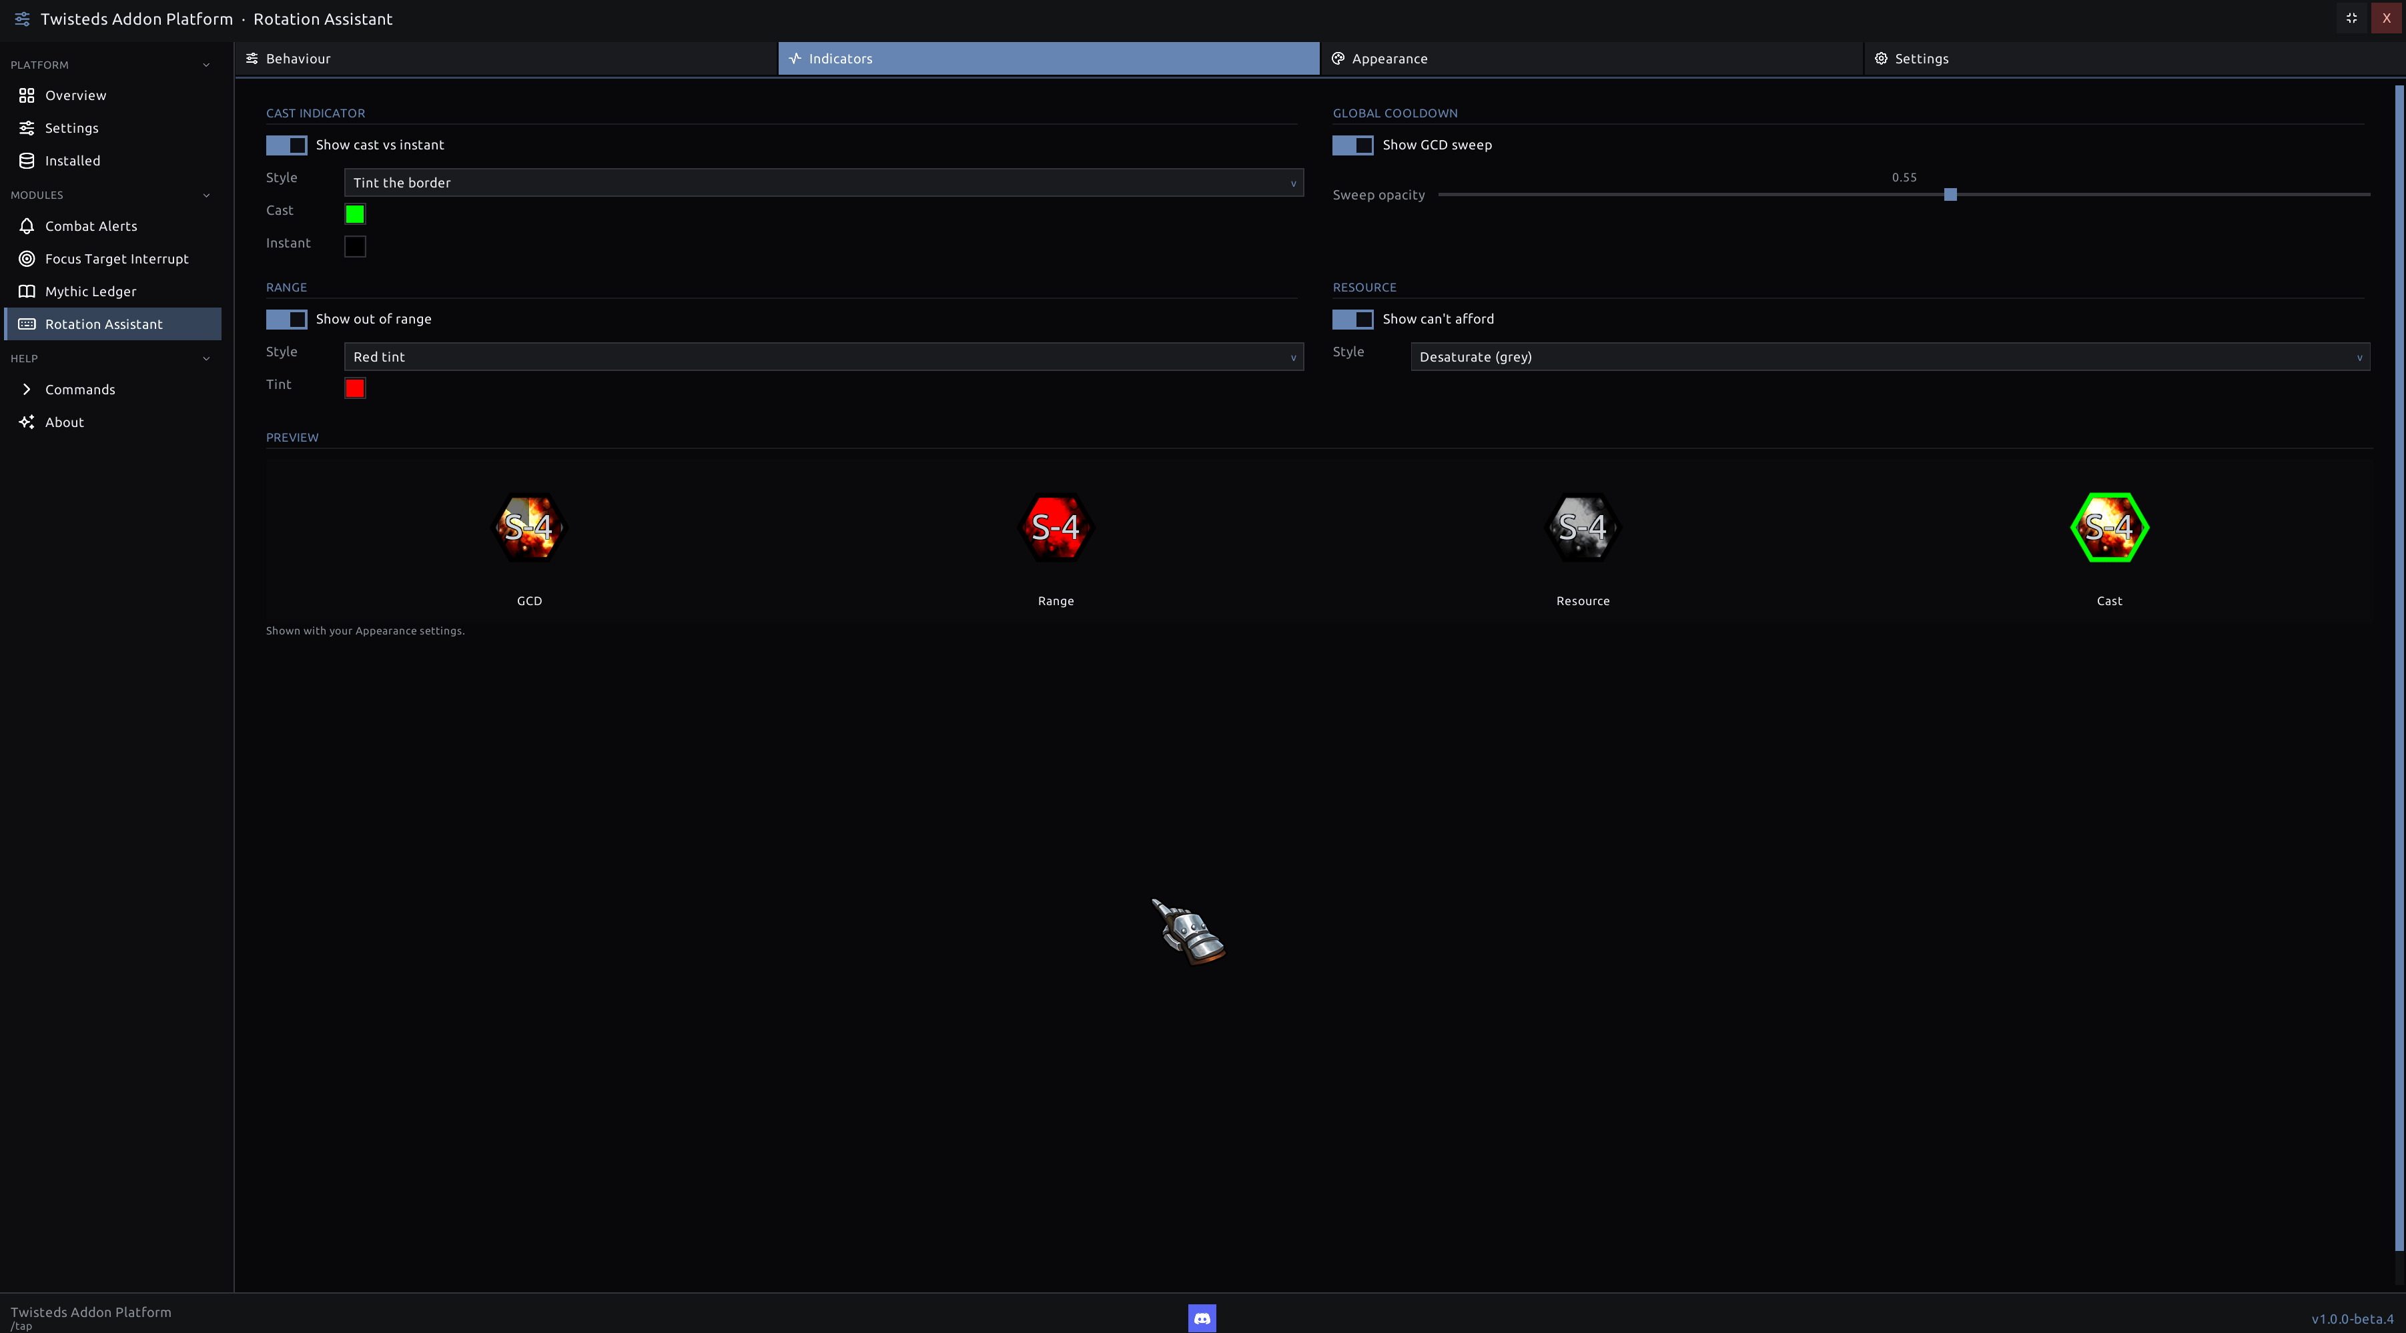Open platform Settings in the sidebar

click(x=113, y=128)
